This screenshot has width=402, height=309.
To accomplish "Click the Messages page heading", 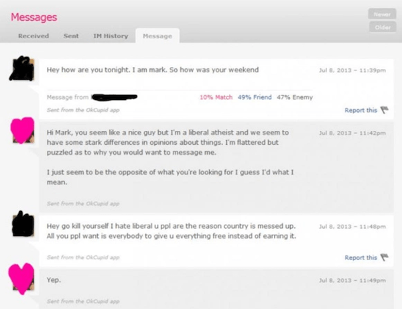I will point(33,17).
